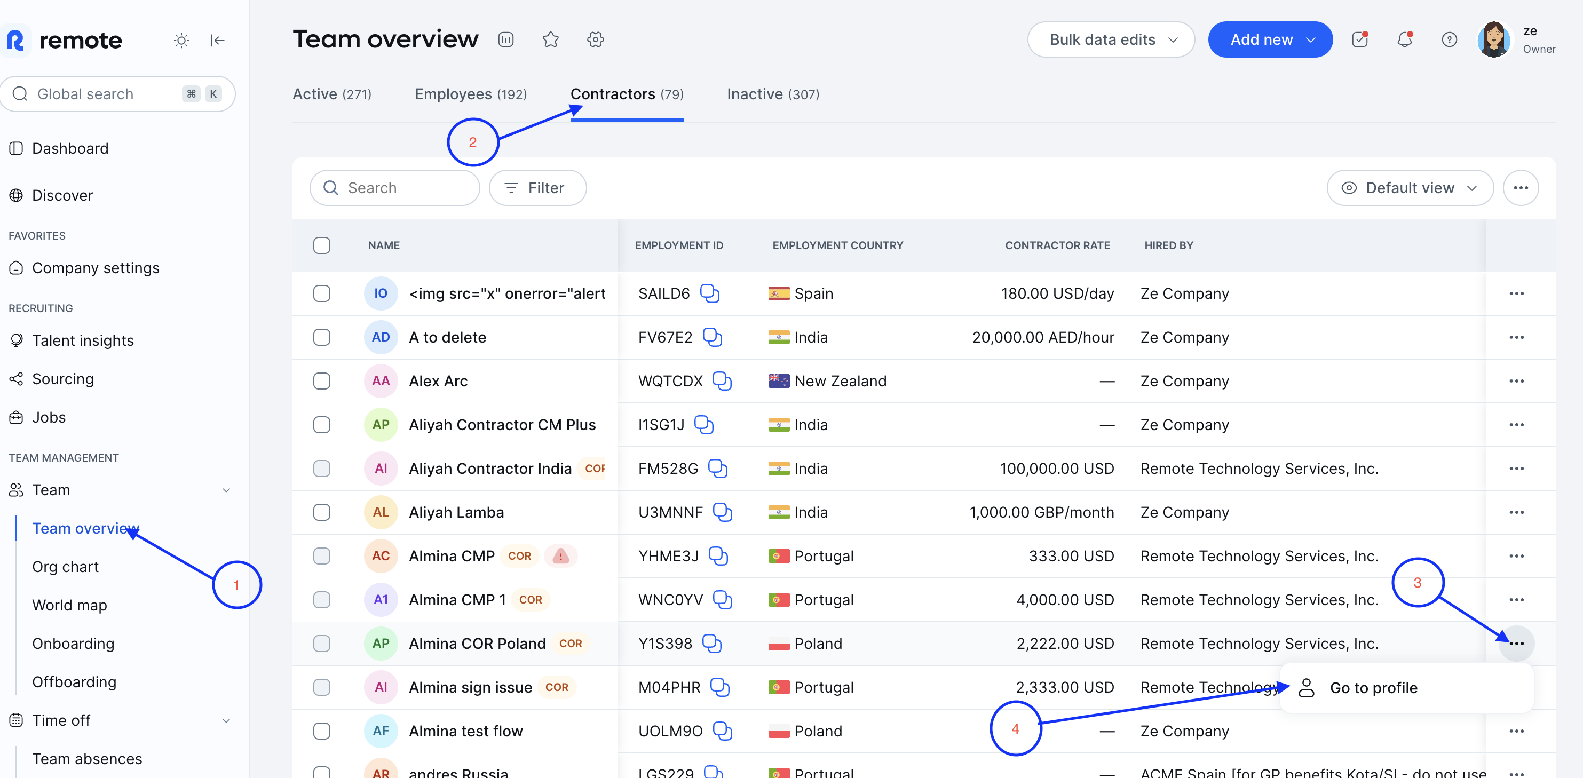Open the Bulk data edits dropdown
The image size is (1583, 778).
pos(1111,40)
